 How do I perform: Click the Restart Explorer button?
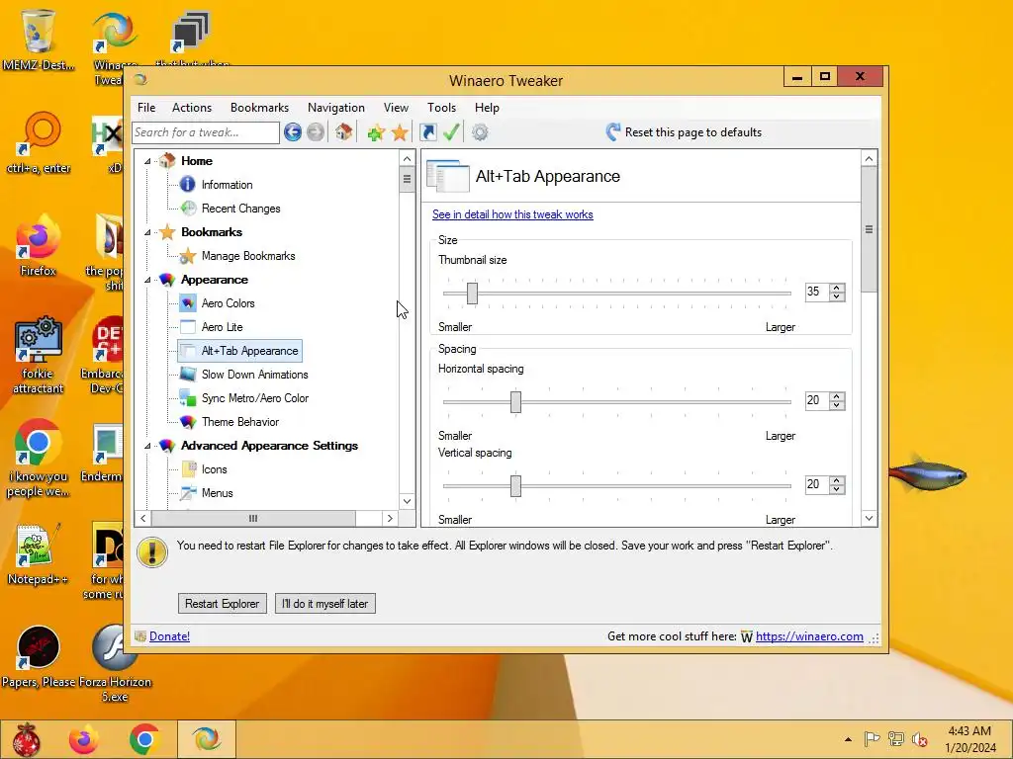(x=223, y=604)
